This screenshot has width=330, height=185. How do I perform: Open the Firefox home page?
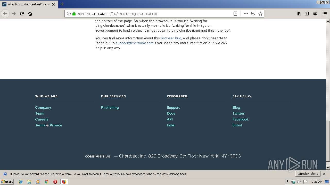(x=30, y=14)
